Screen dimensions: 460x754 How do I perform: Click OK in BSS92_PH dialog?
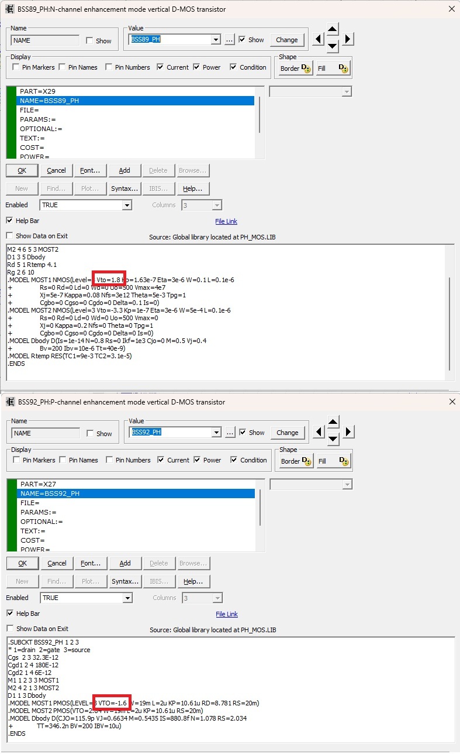23,563
